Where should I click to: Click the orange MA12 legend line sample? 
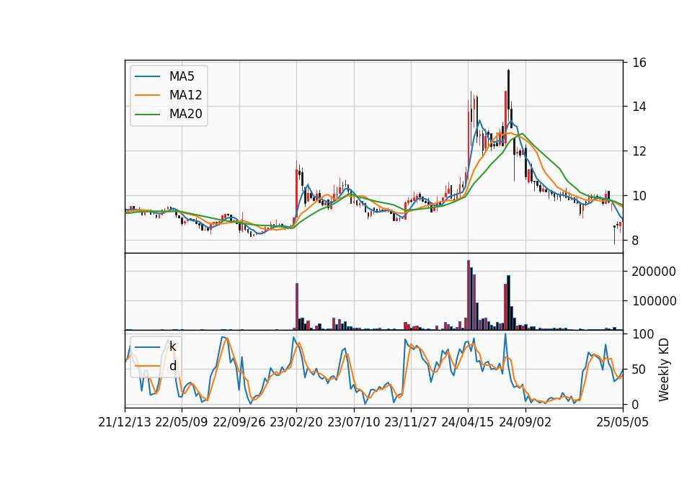tap(147, 95)
